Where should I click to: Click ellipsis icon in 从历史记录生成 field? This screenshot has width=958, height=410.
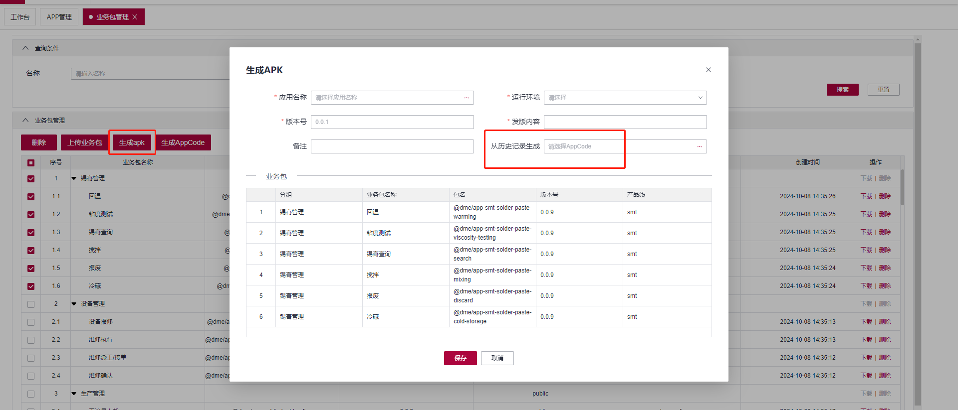click(699, 146)
